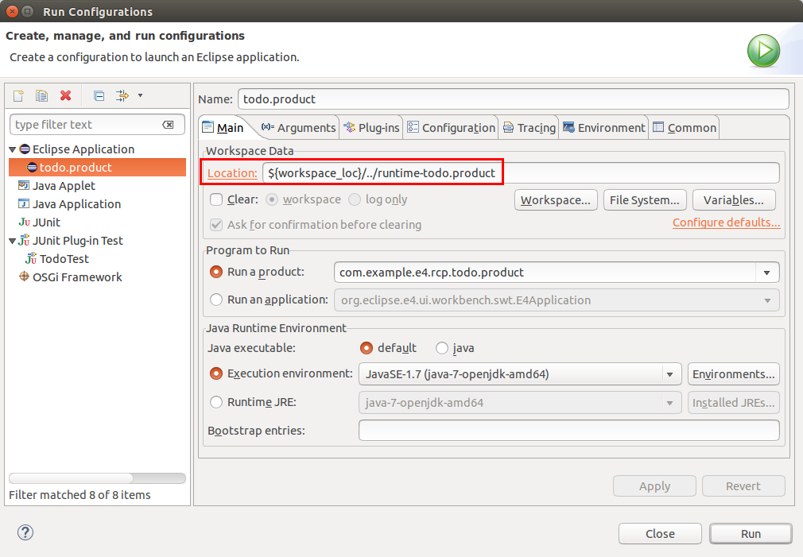The image size is (803, 557).
Task: Open the filter launch configurations icon
Action: [x=124, y=95]
